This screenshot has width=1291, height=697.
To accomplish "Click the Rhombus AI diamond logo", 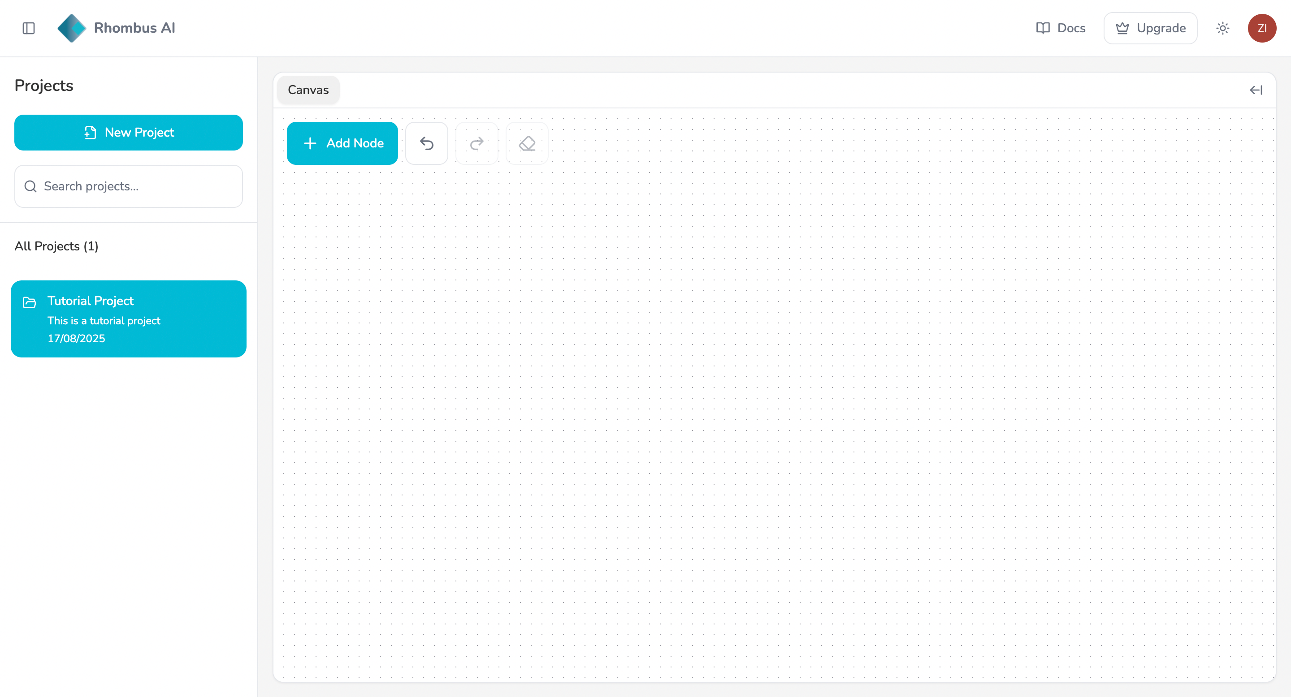I will [x=72, y=28].
